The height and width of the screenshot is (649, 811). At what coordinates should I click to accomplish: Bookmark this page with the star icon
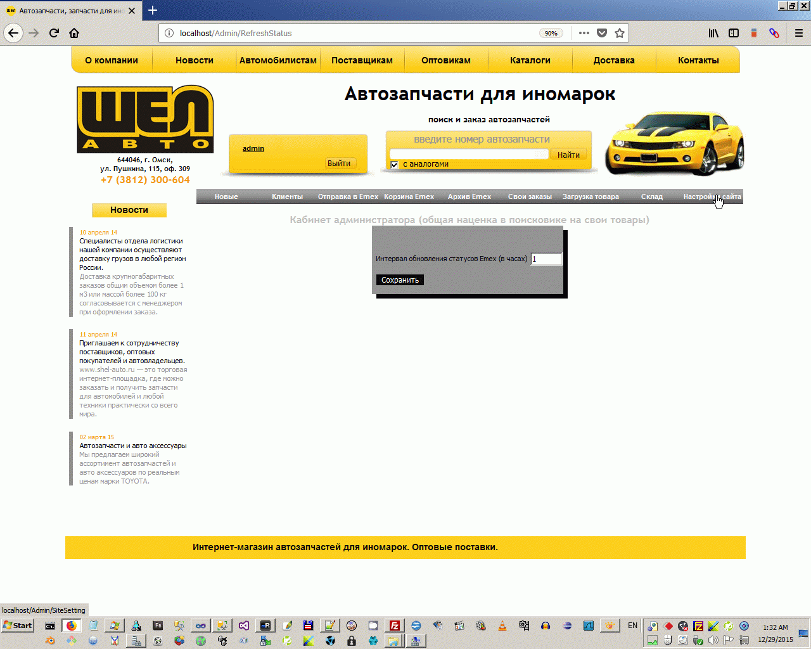pos(620,33)
